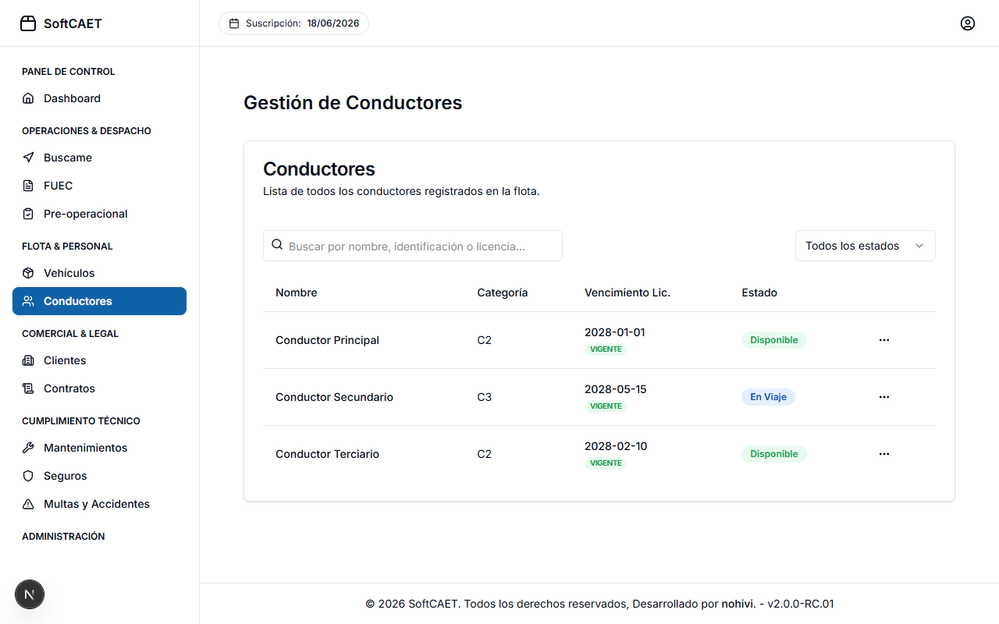The image size is (999, 624).
Task: Focus the search by nombre input field
Action: pyautogui.click(x=413, y=246)
